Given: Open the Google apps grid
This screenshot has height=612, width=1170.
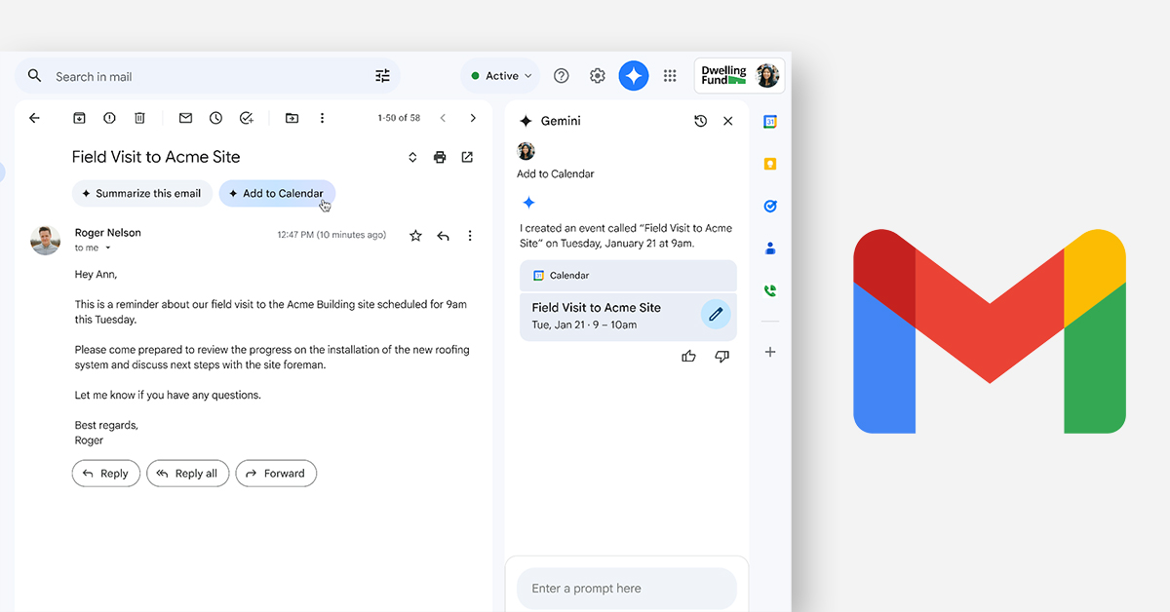Looking at the screenshot, I should (x=670, y=76).
